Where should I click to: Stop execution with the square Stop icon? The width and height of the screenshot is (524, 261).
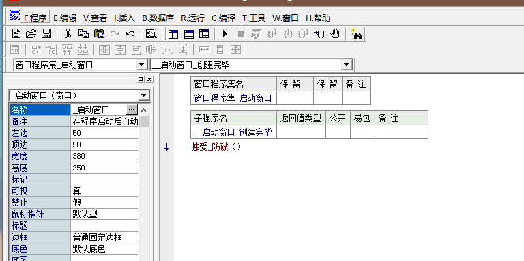[241, 33]
